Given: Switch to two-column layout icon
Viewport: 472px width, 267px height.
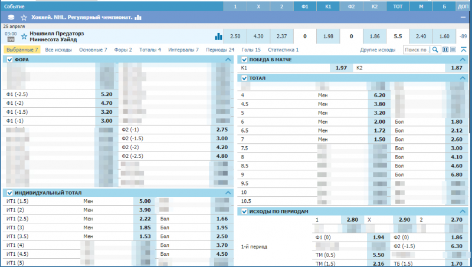Looking at the screenshot, I should 445,50.
